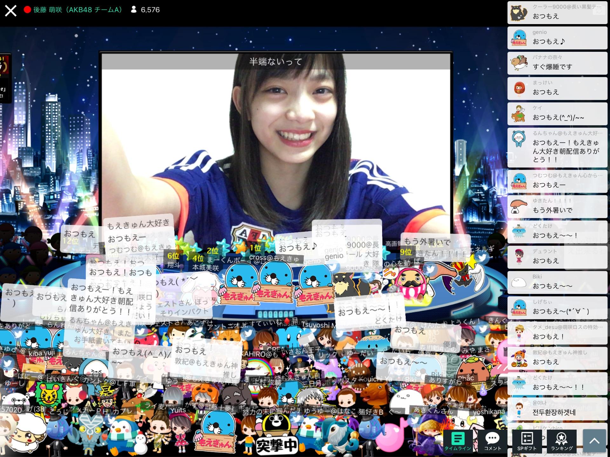Image resolution: width=610 pixels, height=457 pixels.
Task: Select comment '전두환장하겠네'
Action: tap(557, 409)
